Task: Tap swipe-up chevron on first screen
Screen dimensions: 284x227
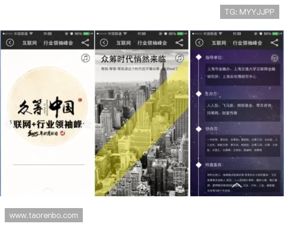Action: 47,189
